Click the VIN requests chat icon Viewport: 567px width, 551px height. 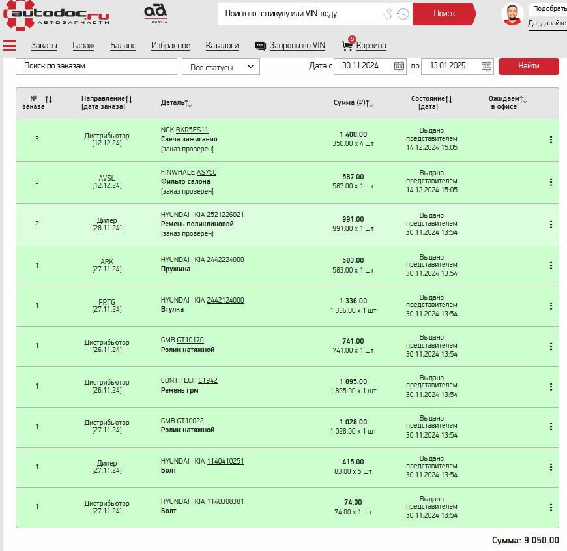click(260, 46)
